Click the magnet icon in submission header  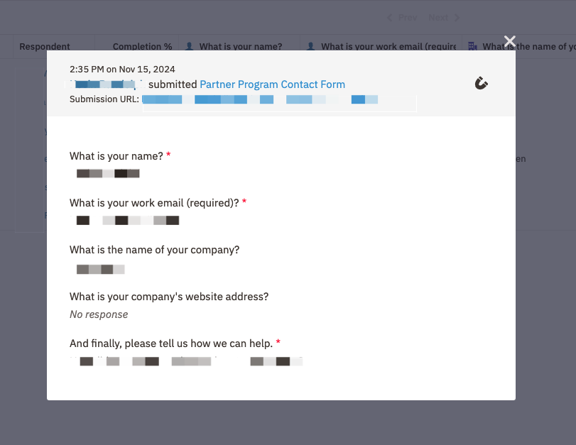[482, 84]
